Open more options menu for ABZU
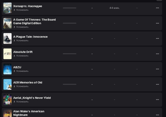The image size is (166, 117). pyautogui.click(x=157, y=69)
